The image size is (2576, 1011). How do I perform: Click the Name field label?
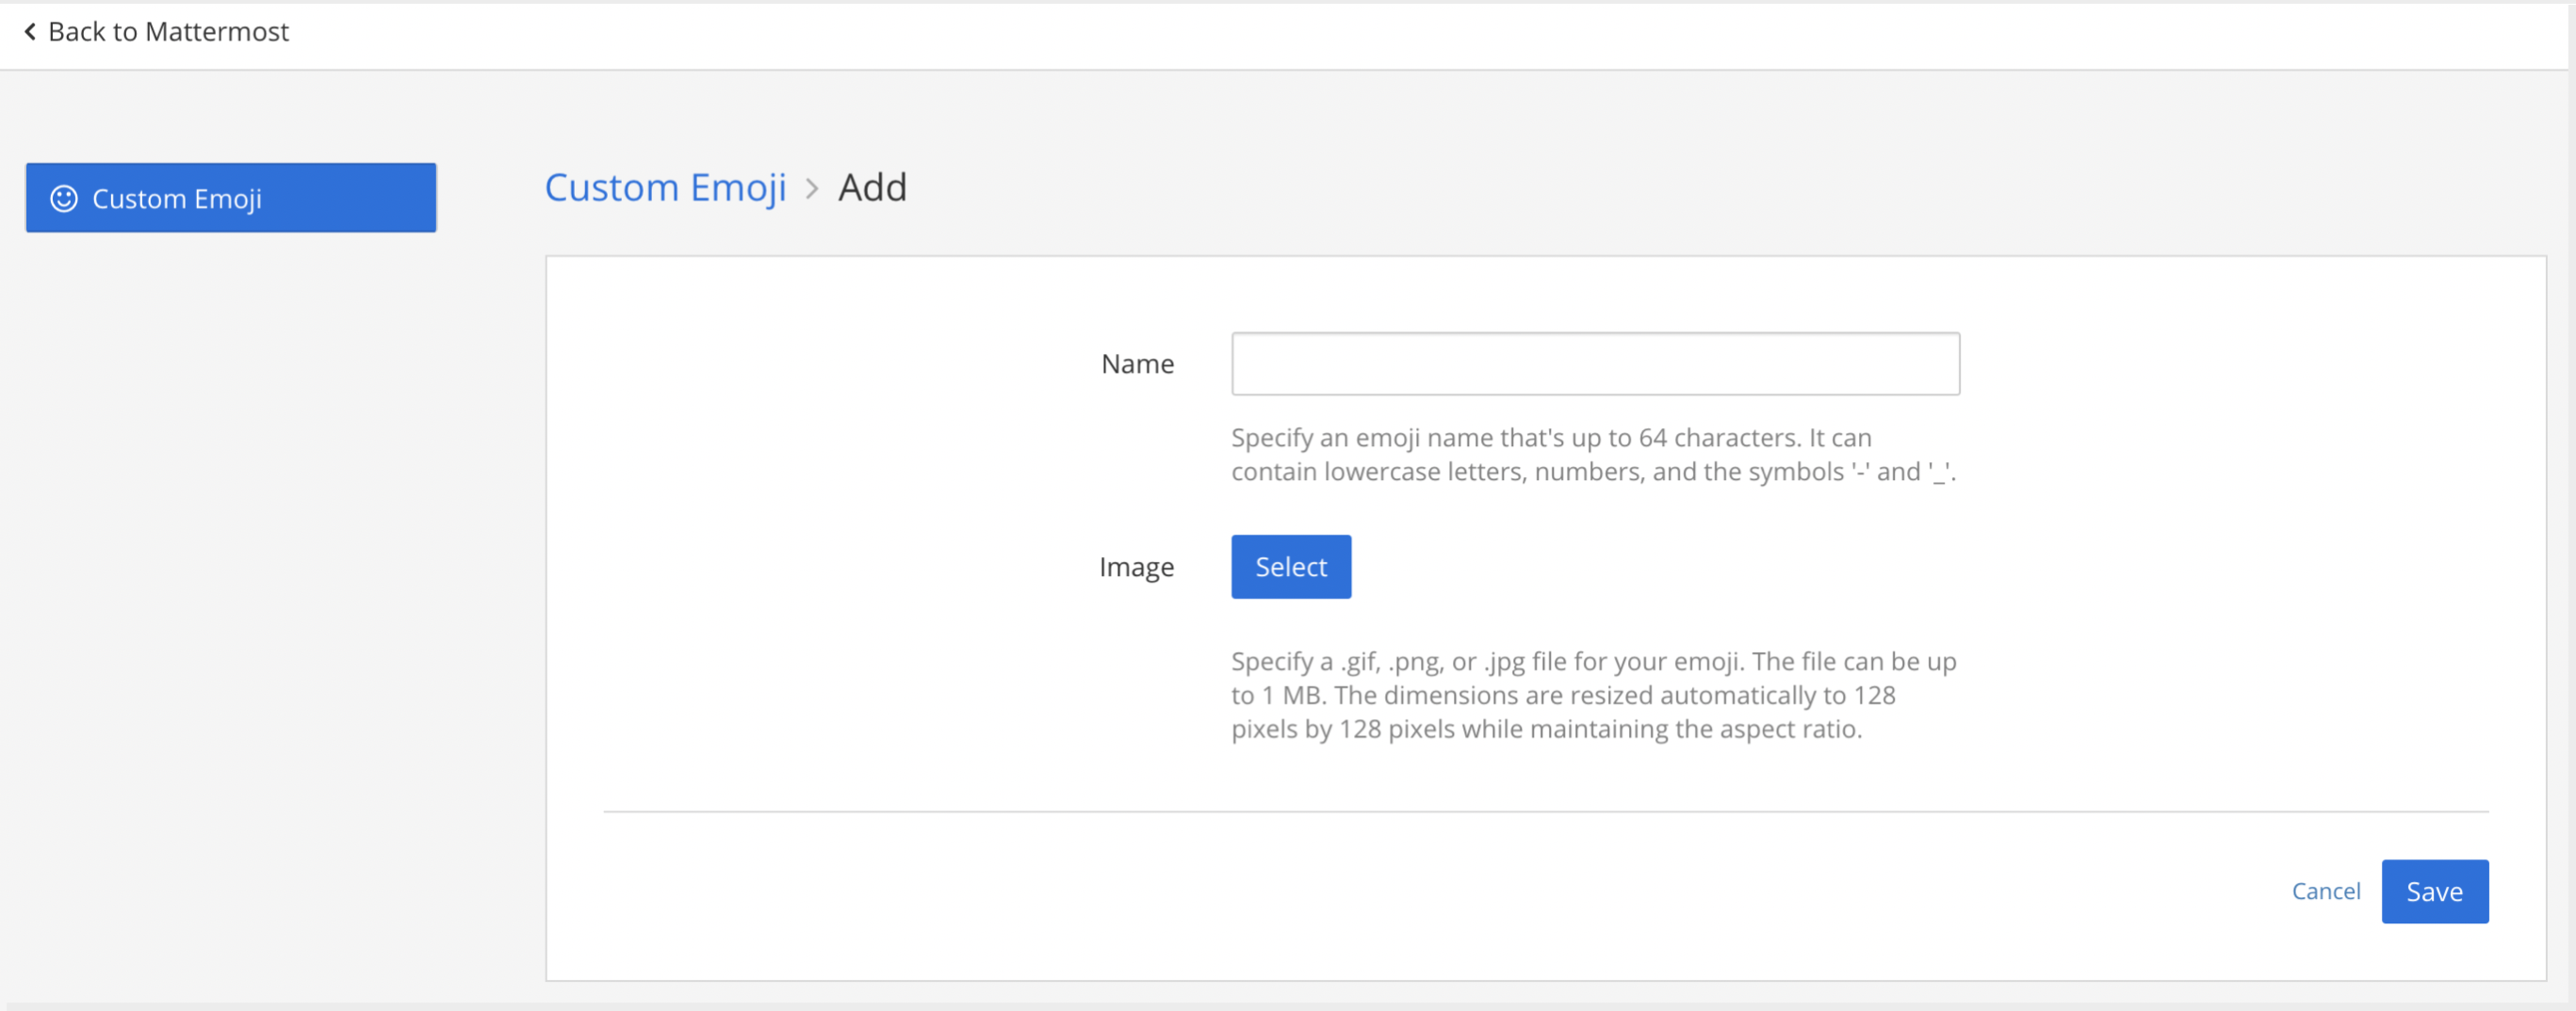click(x=1137, y=363)
